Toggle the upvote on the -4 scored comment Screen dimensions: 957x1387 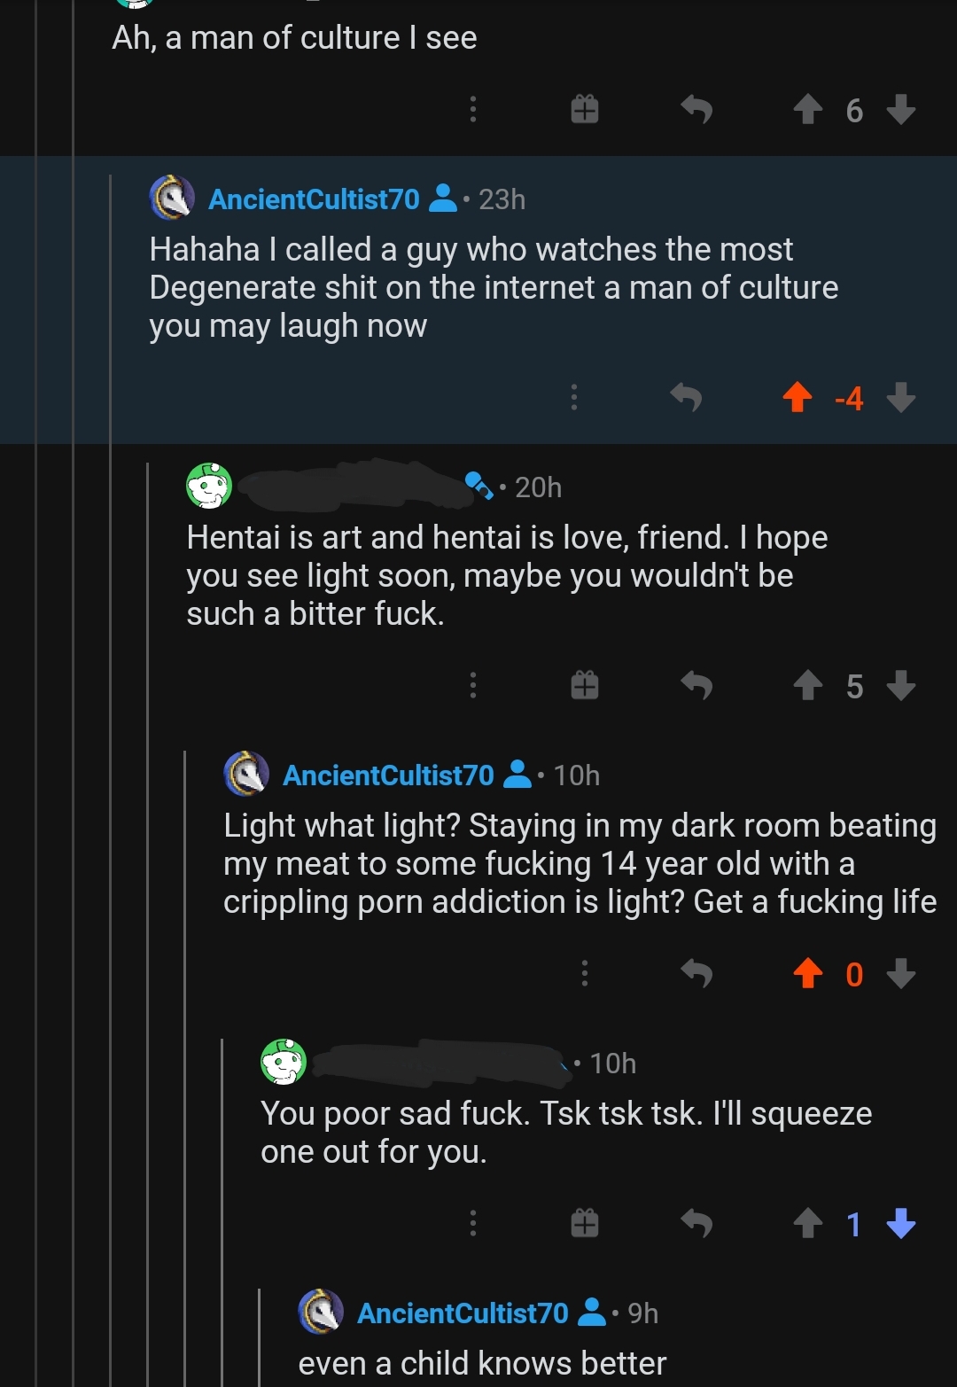coord(798,398)
